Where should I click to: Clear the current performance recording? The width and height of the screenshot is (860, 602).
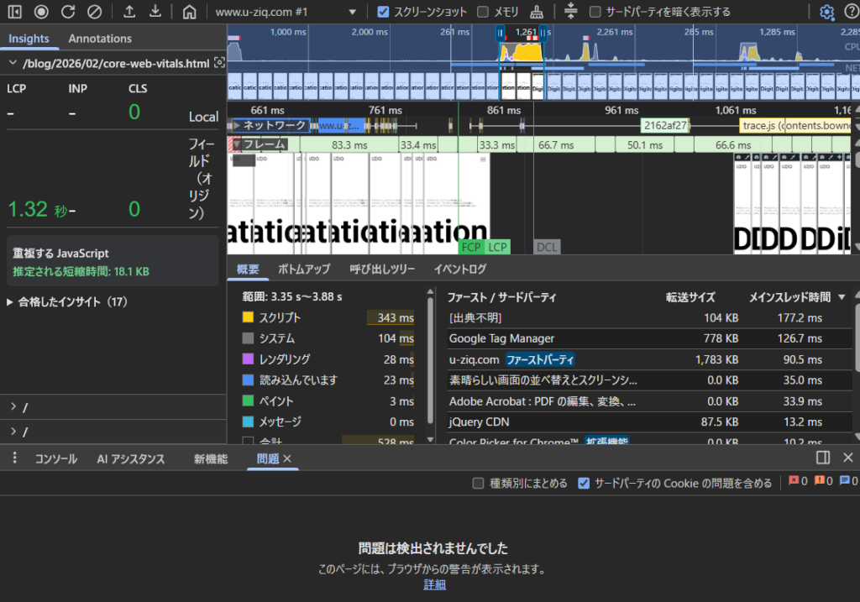(95, 12)
